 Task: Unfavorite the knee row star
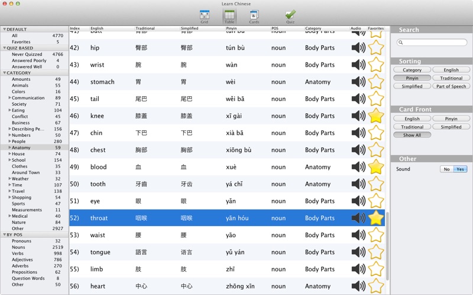pyautogui.click(x=376, y=116)
